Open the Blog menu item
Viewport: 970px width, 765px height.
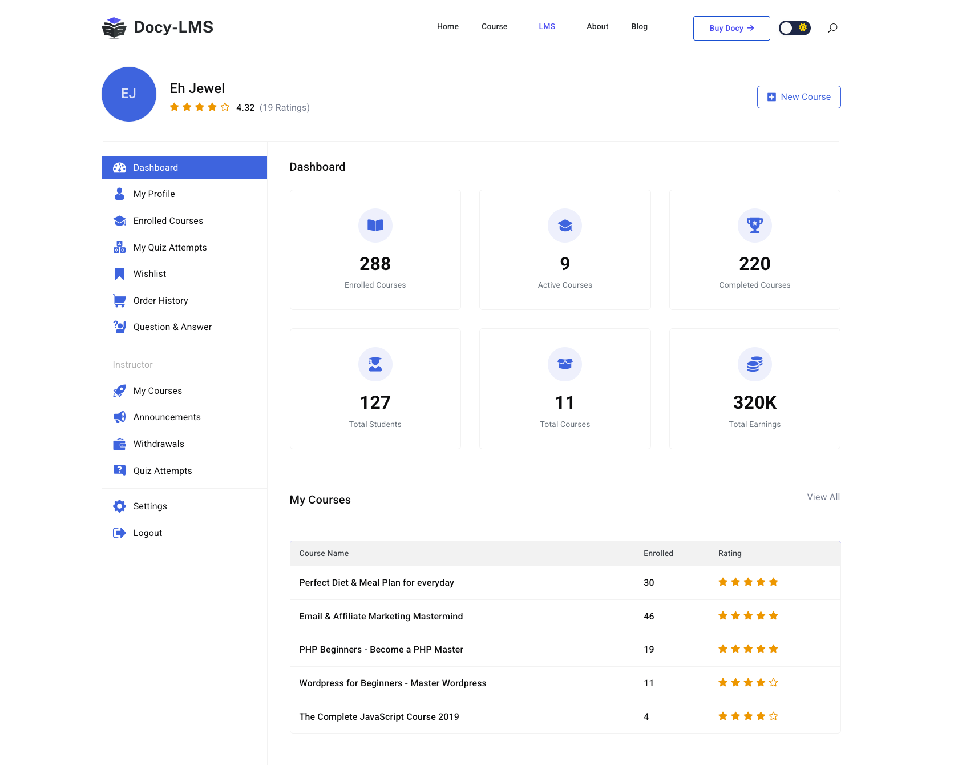(x=640, y=26)
